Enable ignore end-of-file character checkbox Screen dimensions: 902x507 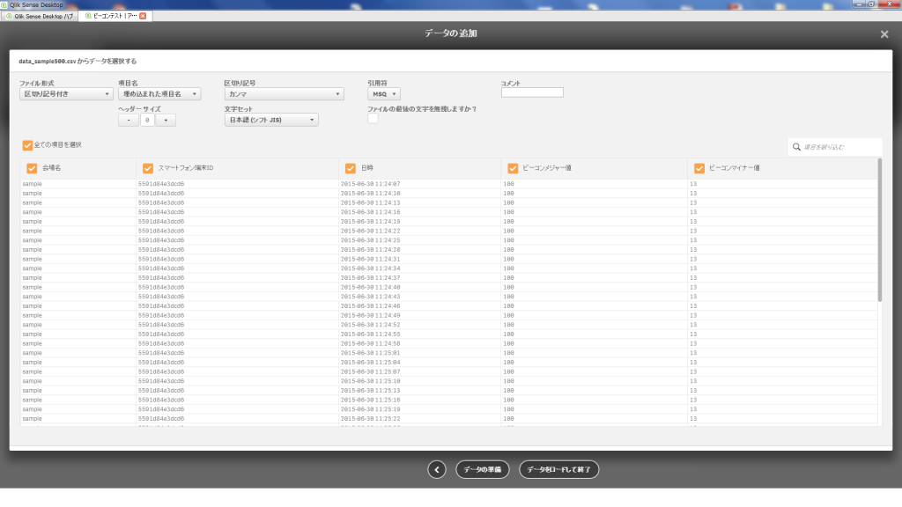(x=373, y=120)
